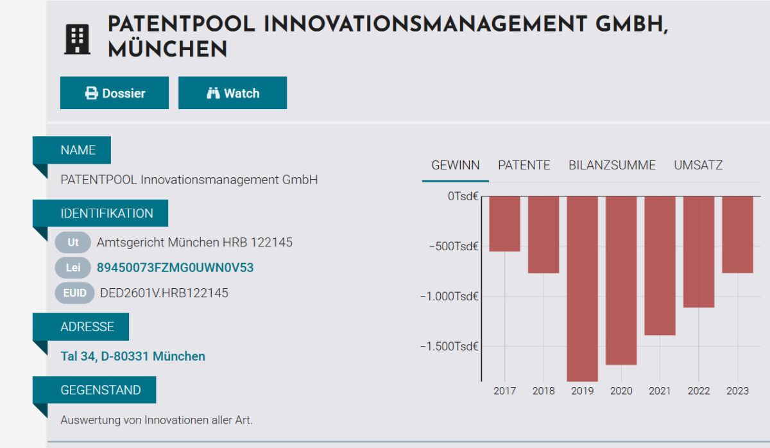The width and height of the screenshot is (770, 448).
Task: Click the Identifikation section header
Action: 107,214
